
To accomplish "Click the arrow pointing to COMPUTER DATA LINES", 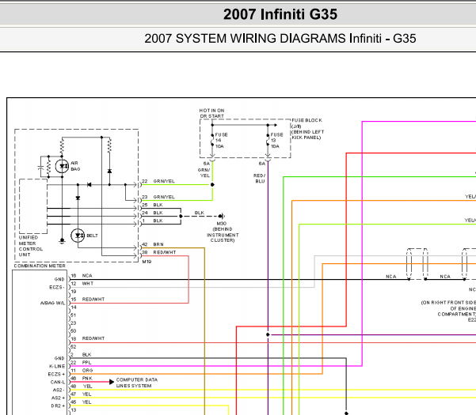I will pyautogui.click(x=112, y=382).
